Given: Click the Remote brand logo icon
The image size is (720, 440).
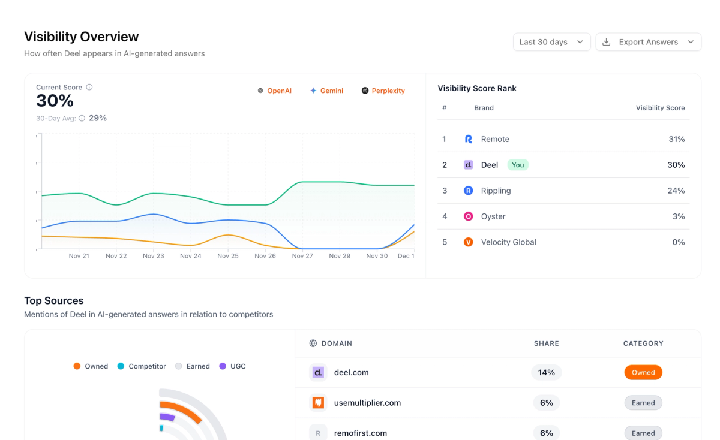Looking at the screenshot, I should tap(469, 139).
